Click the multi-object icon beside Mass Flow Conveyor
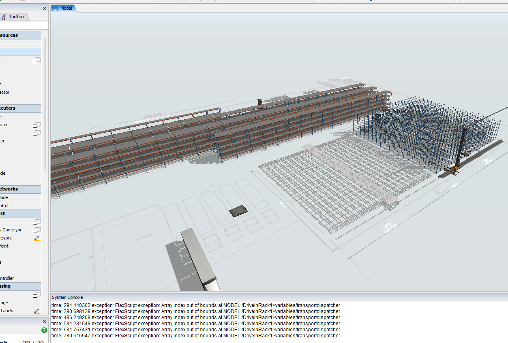508x343 pixels. pyautogui.click(x=36, y=230)
